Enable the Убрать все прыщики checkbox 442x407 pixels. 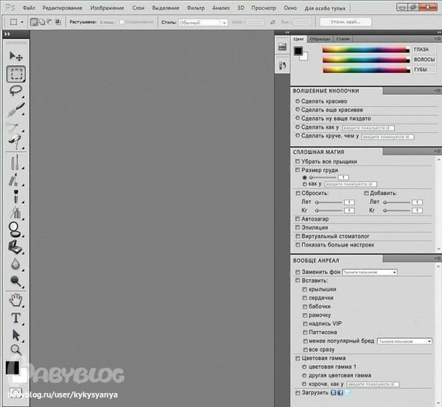tap(298, 161)
